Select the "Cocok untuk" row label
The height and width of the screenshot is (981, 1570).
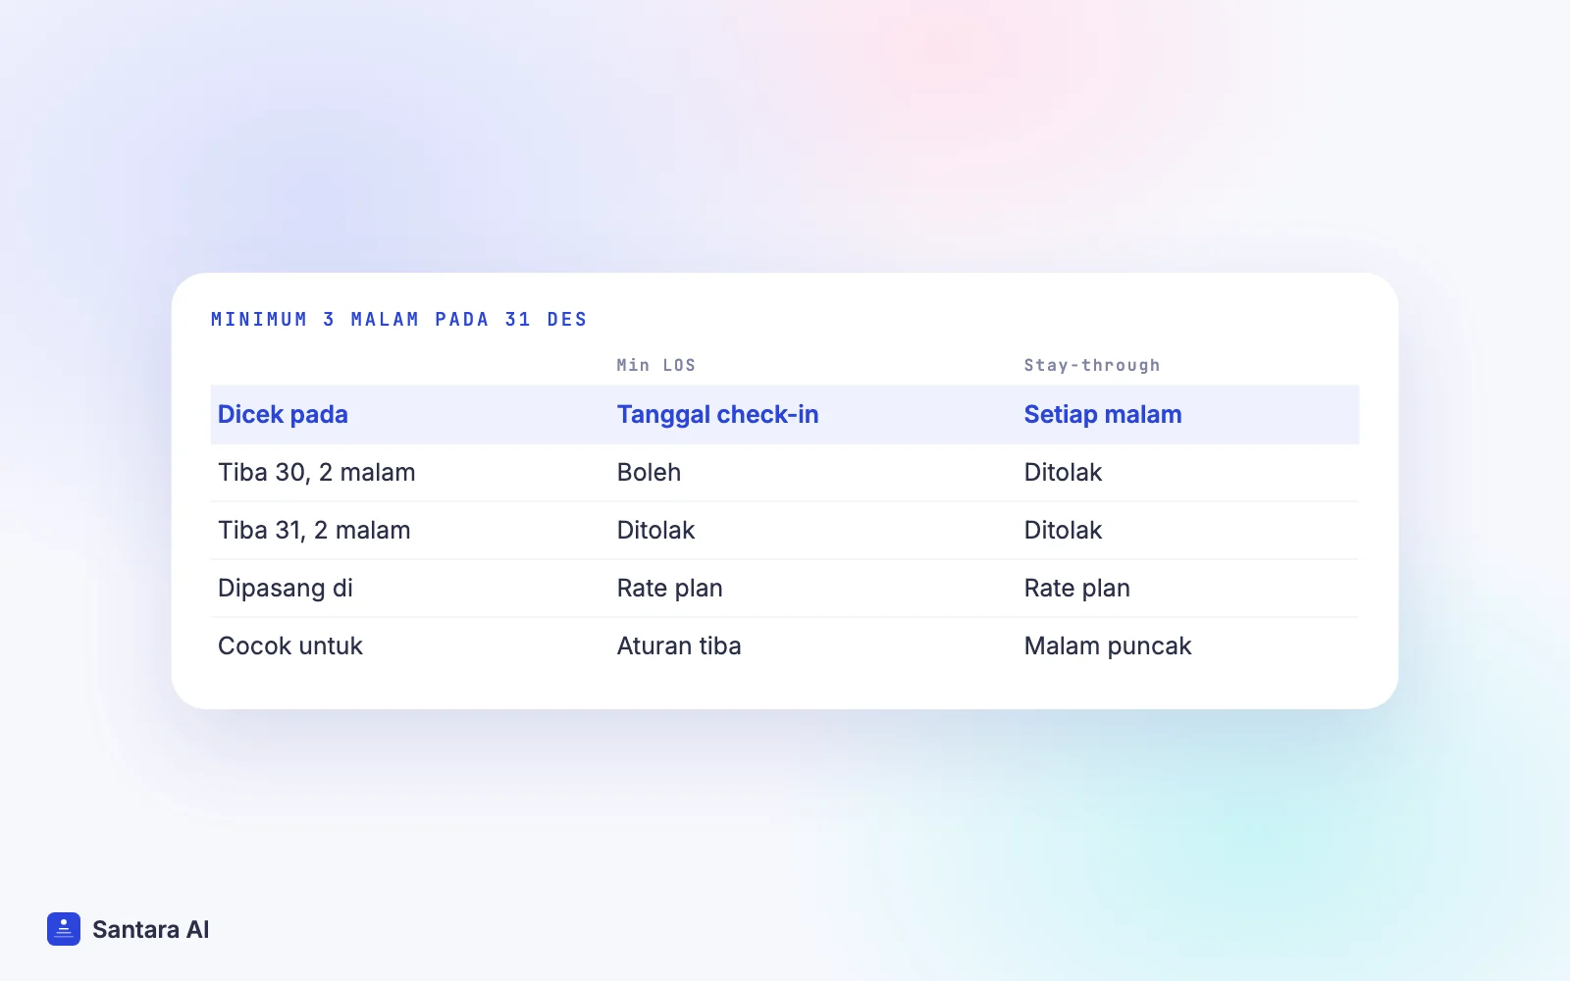click(x=290, y=646)
